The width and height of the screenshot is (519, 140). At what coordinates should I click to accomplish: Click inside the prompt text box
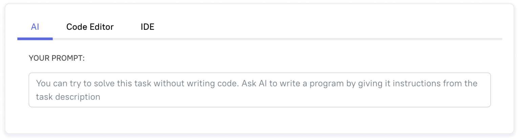click(x=259, y=90)
